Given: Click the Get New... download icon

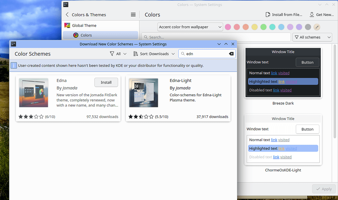Looking at the screenshot, I should click(x=311, y=15).
